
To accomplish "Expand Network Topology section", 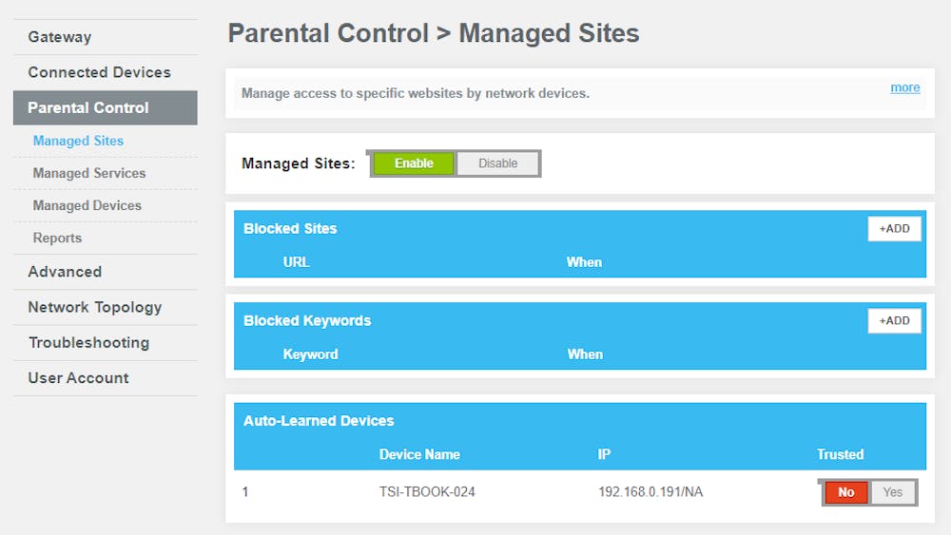I will 95,307.
